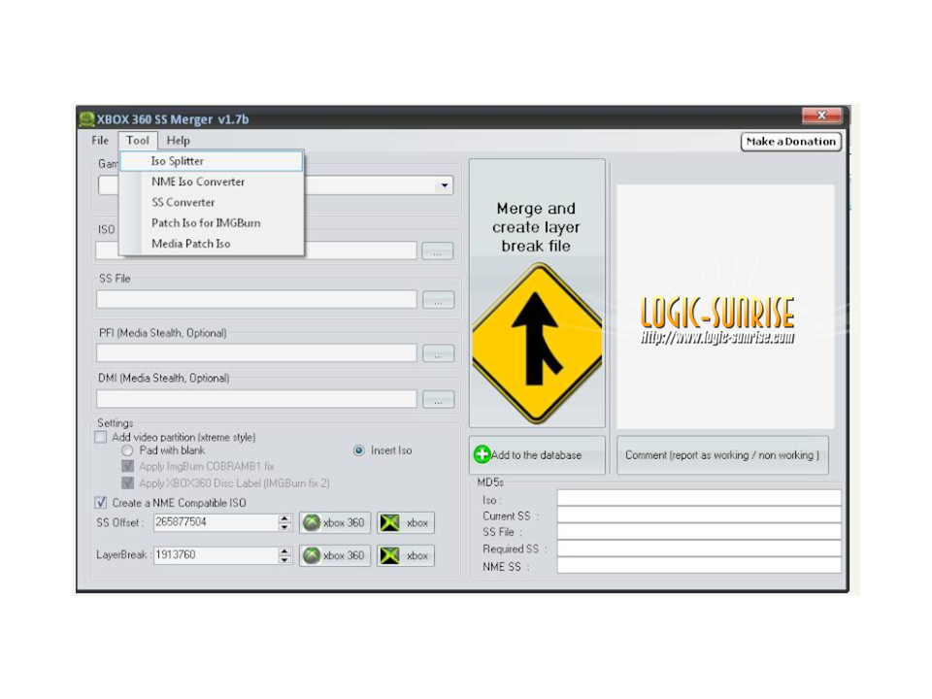Click the XBOX 360 SS Merger title icon

coord(87,118)
